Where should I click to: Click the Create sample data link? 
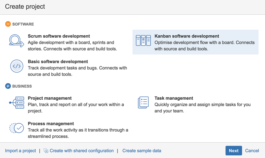[x=142, y=151]
